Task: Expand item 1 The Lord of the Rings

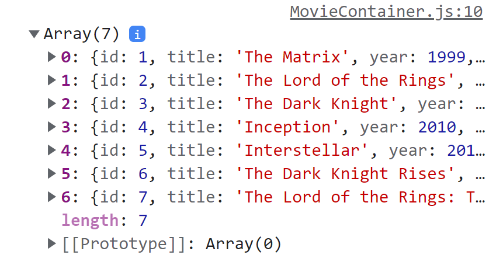Action: tap(51, 80)
